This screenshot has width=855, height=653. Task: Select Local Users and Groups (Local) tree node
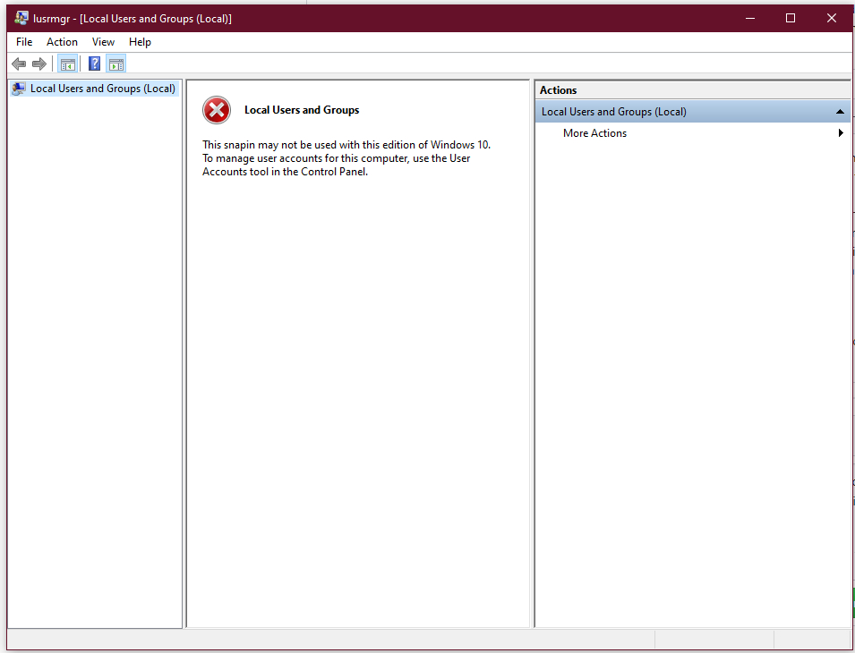click(95, 89)
